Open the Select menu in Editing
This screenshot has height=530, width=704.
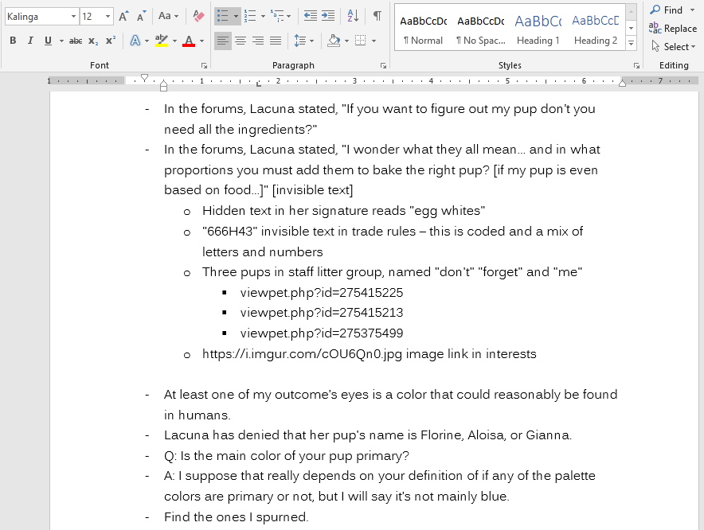click(x=673, y=47)
